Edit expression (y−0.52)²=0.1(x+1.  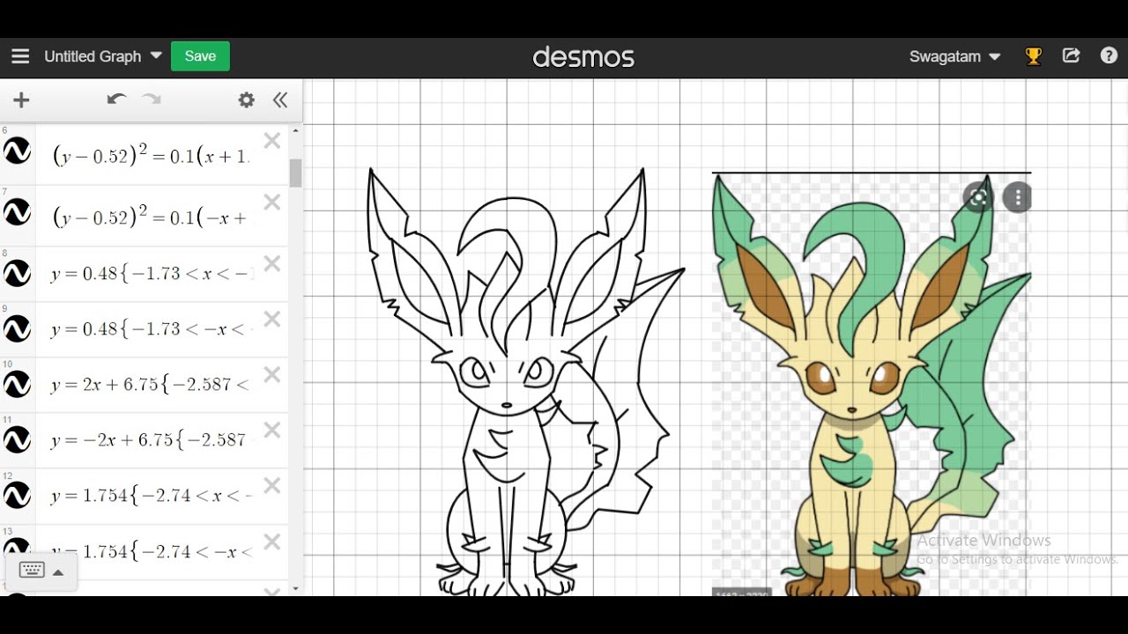coord(151,155)
